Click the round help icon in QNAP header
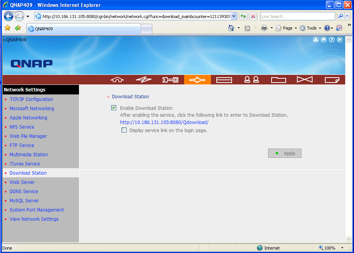 point(332,40)
